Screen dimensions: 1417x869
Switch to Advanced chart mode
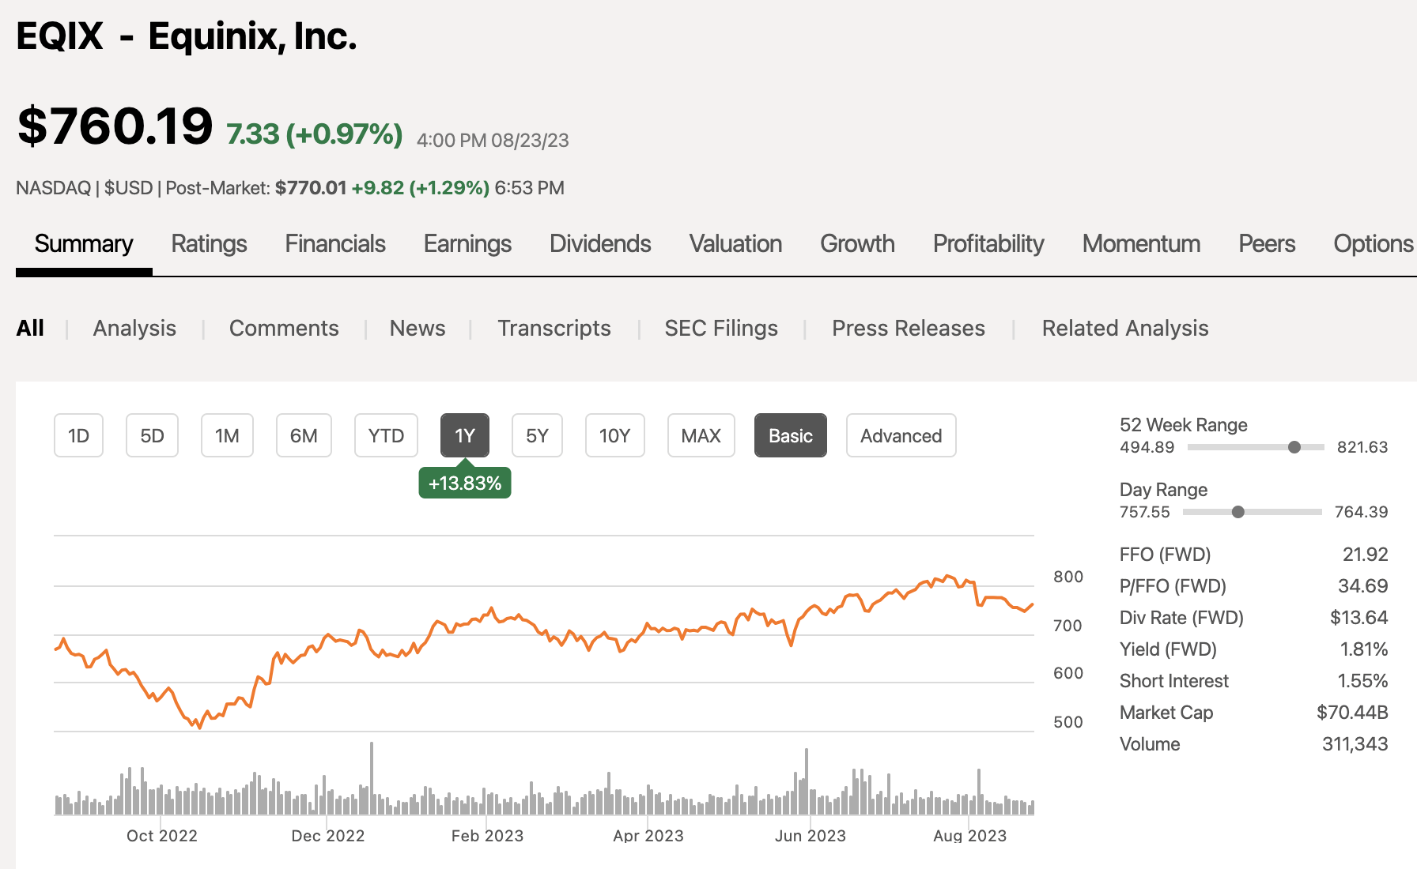pyautogui.click(x=901, y=435)
